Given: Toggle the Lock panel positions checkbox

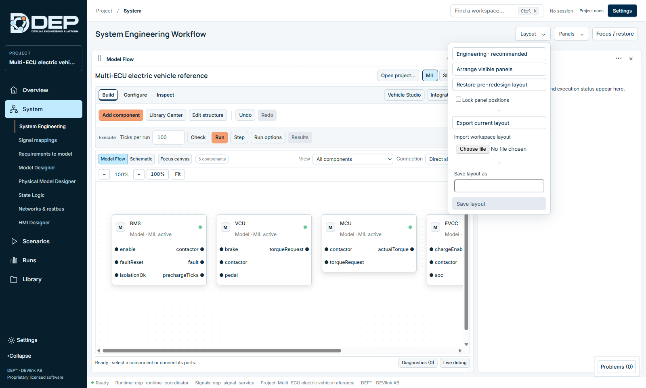Looking at the screenshot, I should tap(458, 99).
